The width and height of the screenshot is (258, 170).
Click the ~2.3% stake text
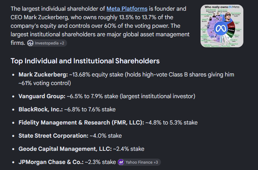(100, 162)
